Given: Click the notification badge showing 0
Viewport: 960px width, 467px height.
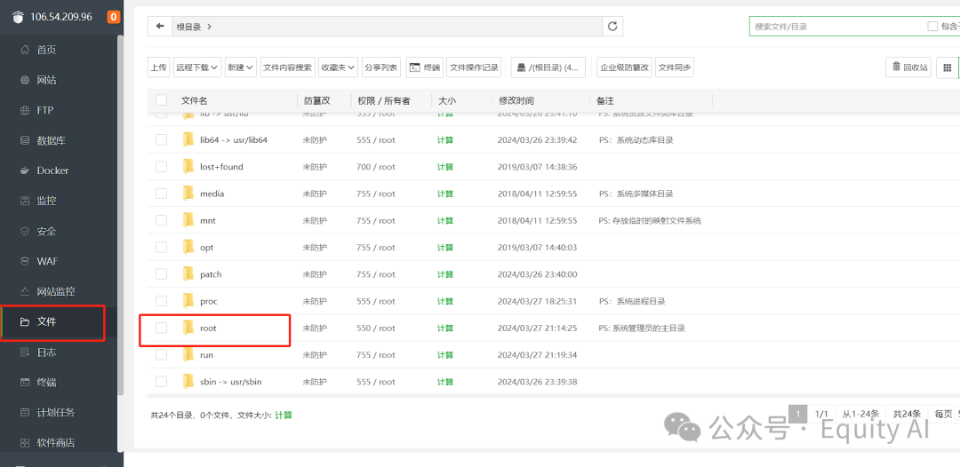Looking at the screenshot, I should pos(113,17).
